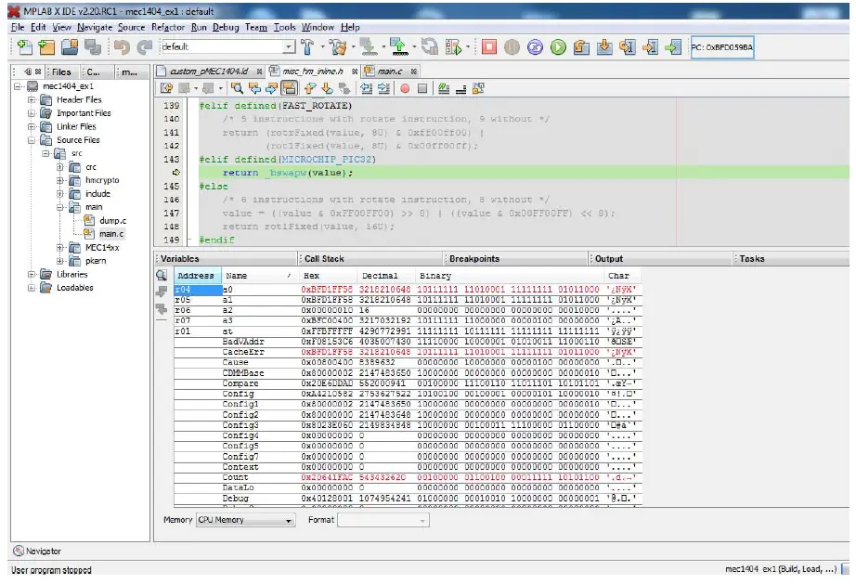Viewport: 856px width, 584px height.
Task: Sort table by the Name column header
Action: [238, 276]
